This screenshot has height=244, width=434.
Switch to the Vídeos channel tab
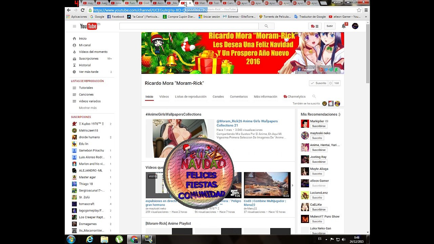coord(164,97)
